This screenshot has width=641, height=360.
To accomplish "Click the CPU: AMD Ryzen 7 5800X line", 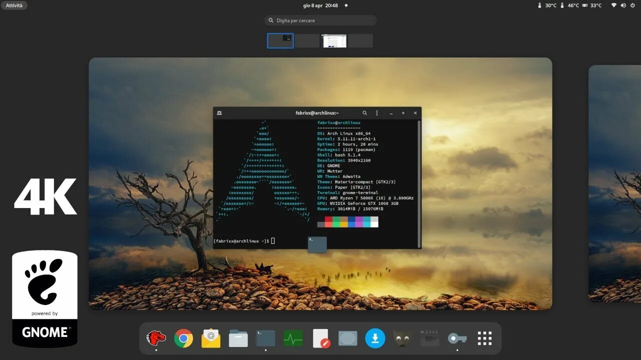I will point(366,198).
